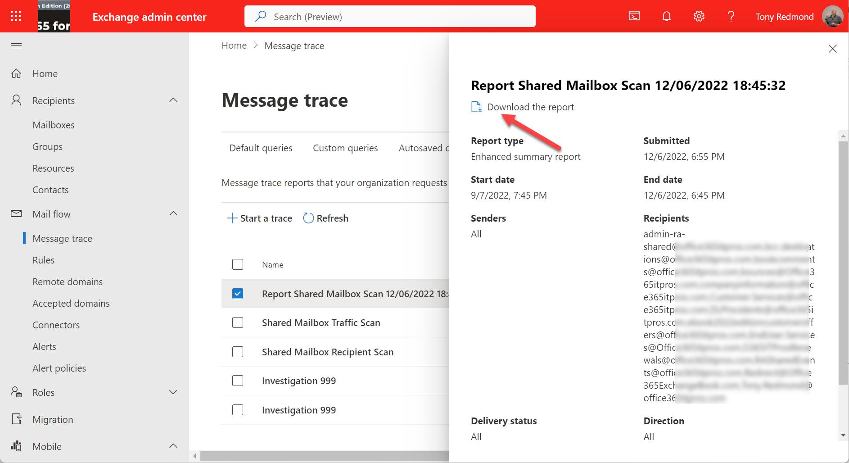849x463 pixels.
Task: Open Accepted domains in sidebar
Action: (71, 304)
